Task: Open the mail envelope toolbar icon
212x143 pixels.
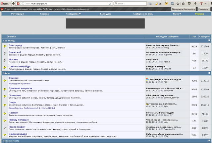Action: (x=150, y=4)
